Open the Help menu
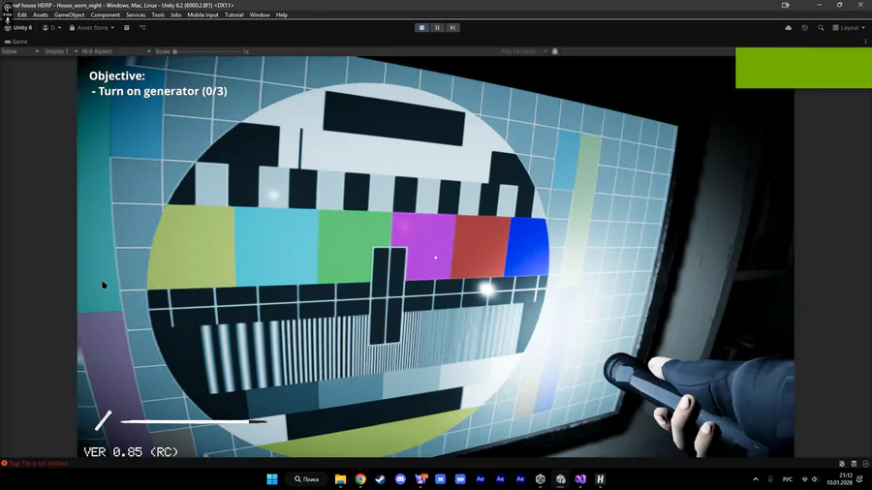Viewport: 872px width, 490px height. point(282,15)
